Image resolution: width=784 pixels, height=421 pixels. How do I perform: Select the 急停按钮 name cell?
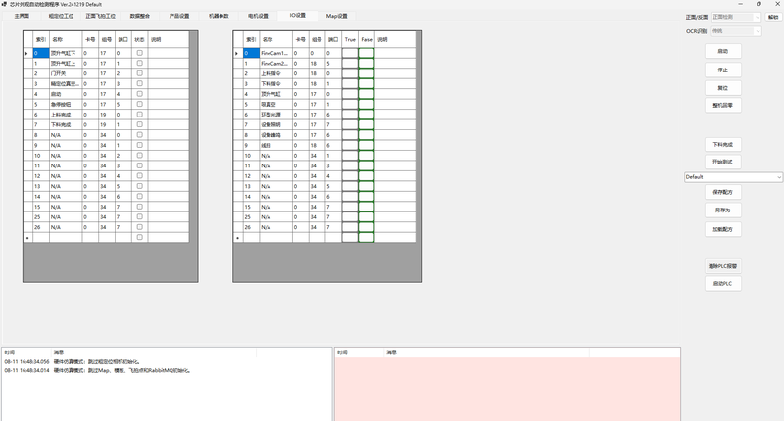coord(66,105)
